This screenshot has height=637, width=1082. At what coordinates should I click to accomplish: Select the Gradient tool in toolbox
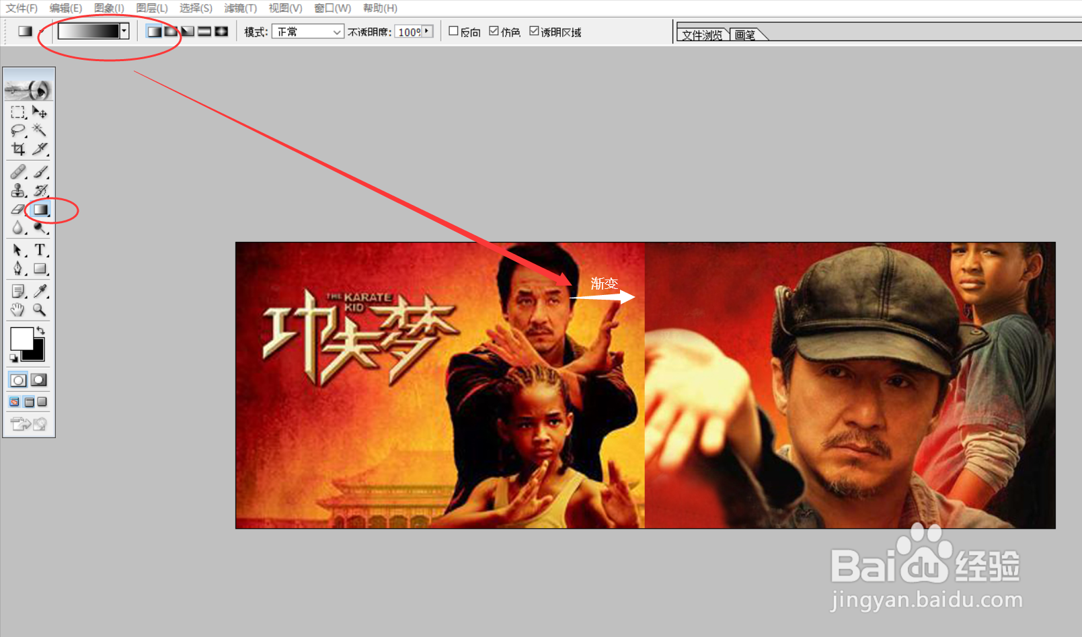pyautogui.click(x=40, y=210)
